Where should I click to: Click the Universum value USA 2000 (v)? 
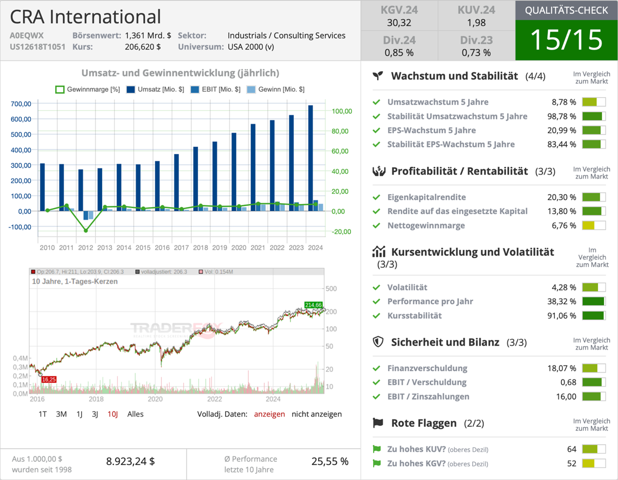251,47
